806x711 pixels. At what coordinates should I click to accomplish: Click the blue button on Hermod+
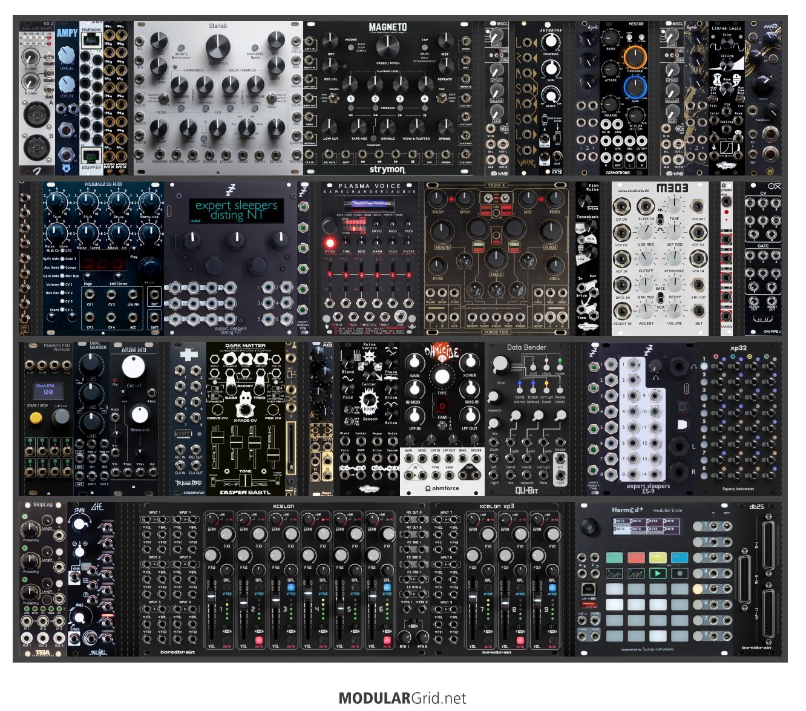(x=680, y=557)
